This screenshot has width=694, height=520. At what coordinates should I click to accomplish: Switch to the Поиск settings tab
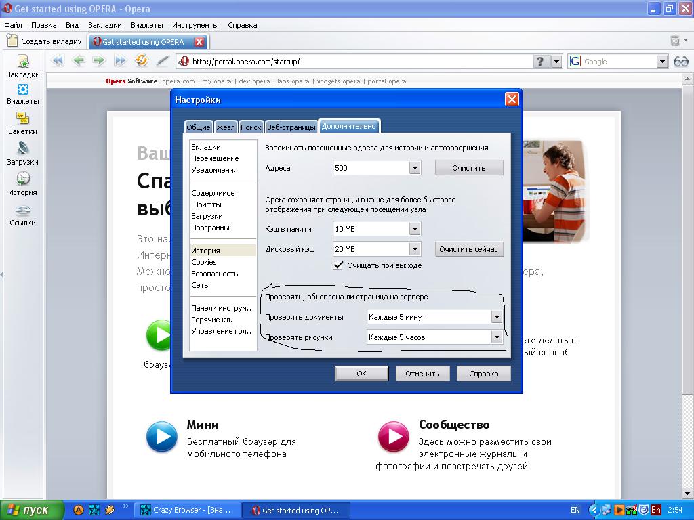251,127
